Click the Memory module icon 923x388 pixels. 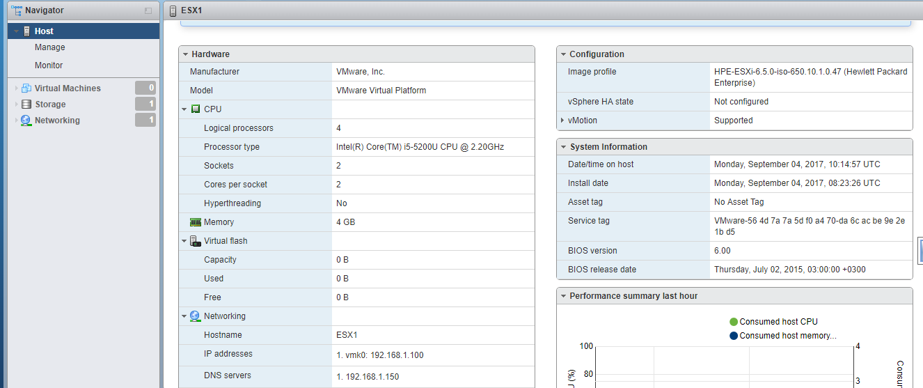[196, 222]
